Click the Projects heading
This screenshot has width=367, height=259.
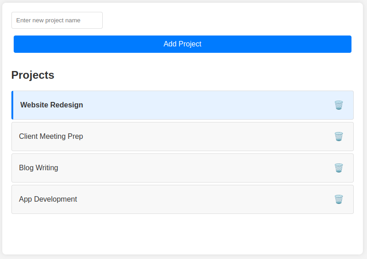[x=33, y=75]
